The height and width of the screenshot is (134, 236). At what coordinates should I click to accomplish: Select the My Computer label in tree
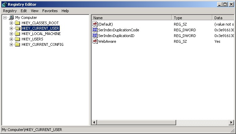(26, 18)
